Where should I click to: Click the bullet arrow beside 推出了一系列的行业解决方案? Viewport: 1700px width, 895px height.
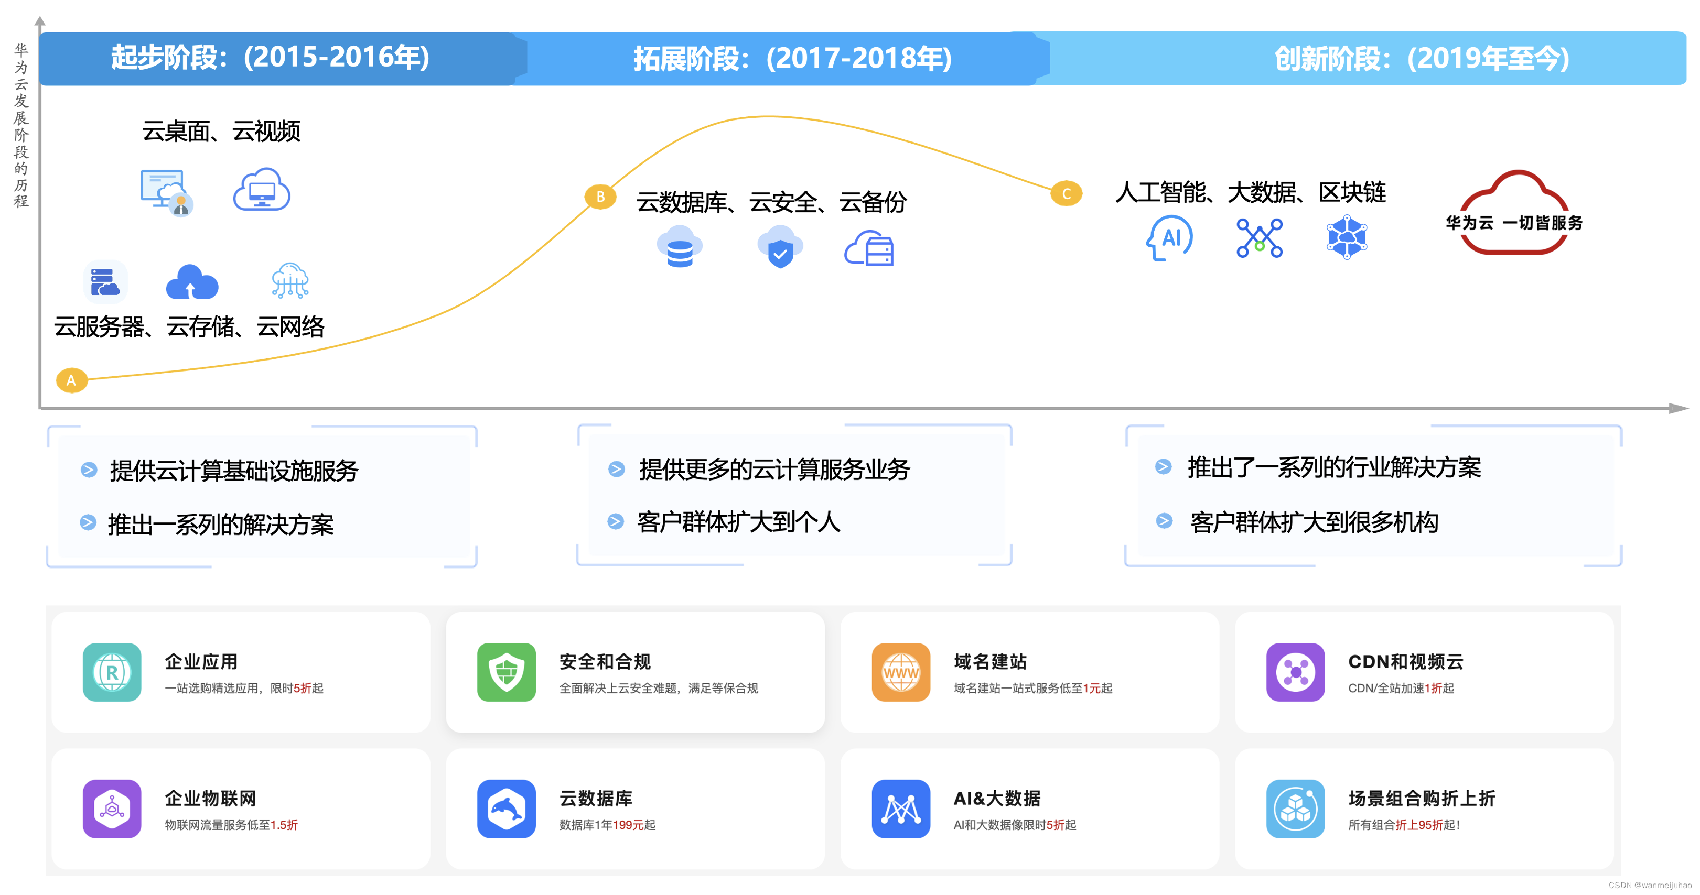click(x=1164, y=467)
